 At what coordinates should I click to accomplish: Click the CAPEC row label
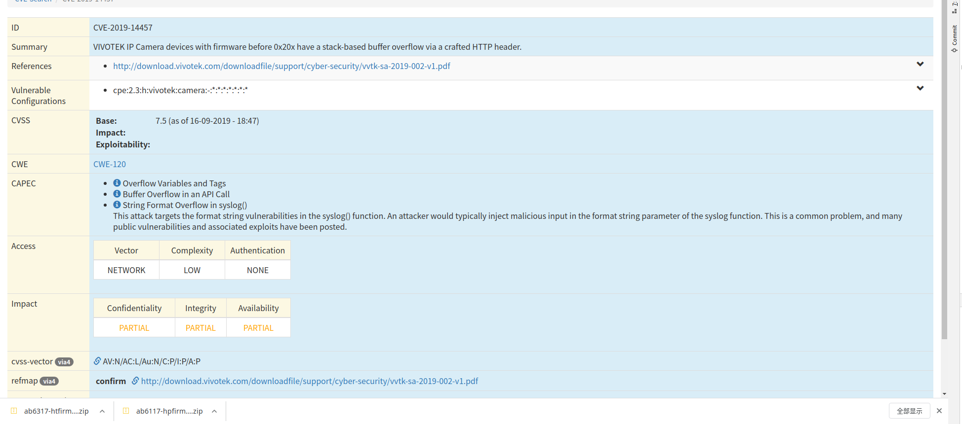24,183
